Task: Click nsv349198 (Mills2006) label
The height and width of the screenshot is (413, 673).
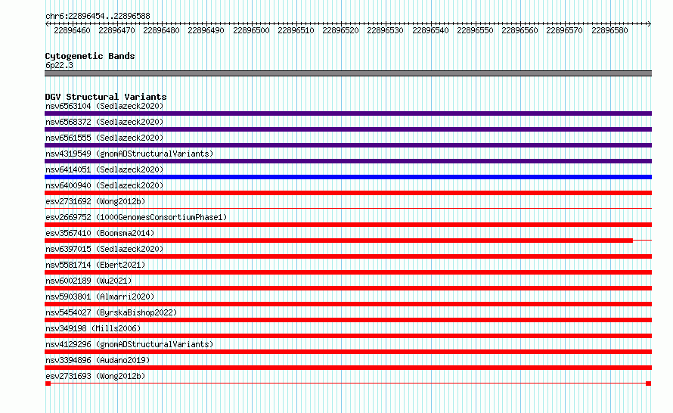Action: (x=93, y=328)
